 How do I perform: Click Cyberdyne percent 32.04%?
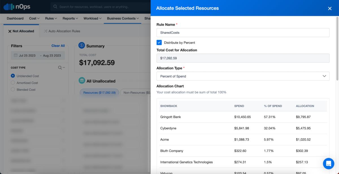[x=270, y=128]
